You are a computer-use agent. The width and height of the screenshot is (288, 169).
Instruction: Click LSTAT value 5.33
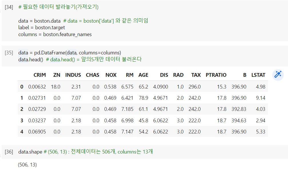(x=261, y=132)
